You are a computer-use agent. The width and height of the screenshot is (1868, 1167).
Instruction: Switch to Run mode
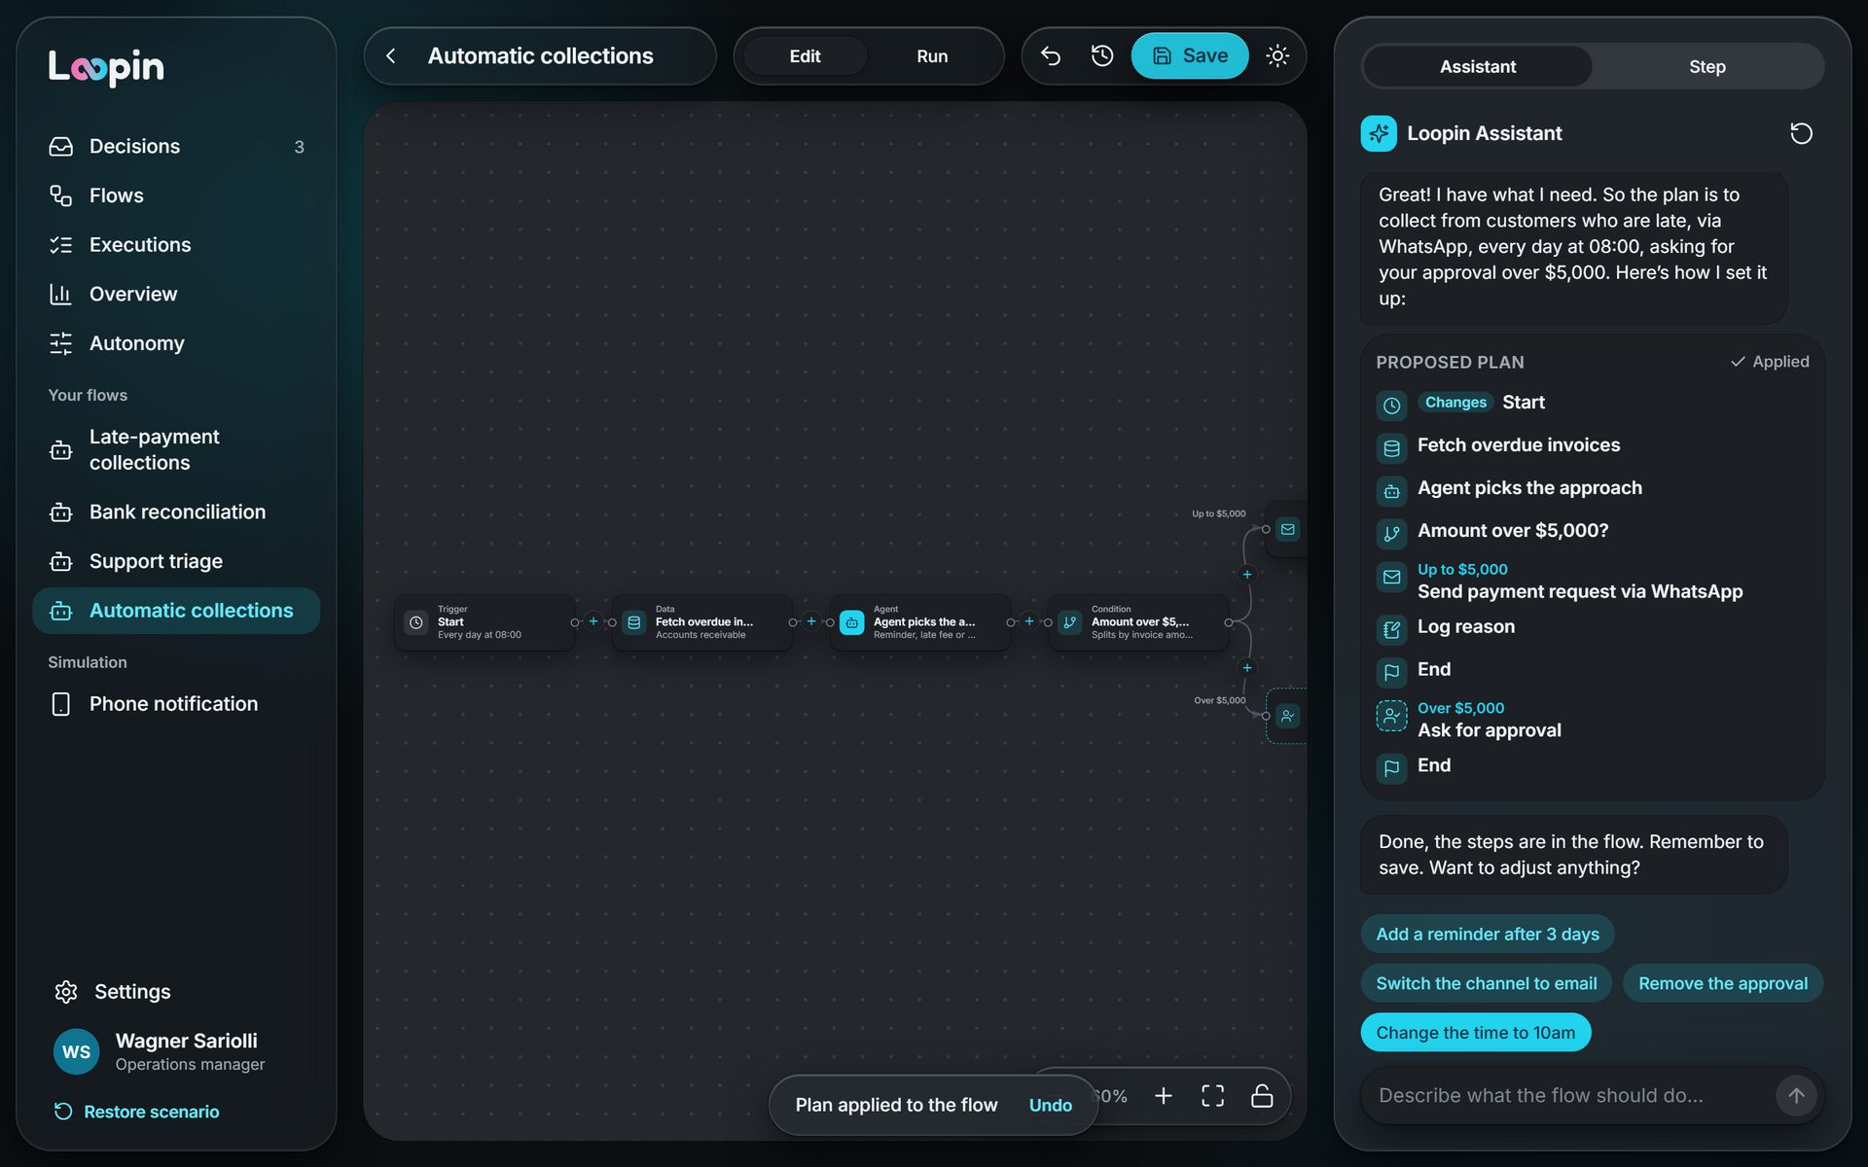932,56
